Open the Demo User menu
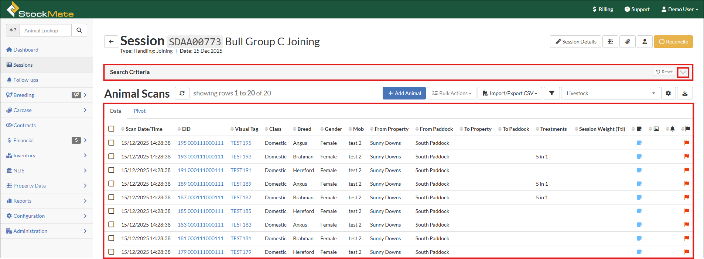 click(x=680, y=9)
